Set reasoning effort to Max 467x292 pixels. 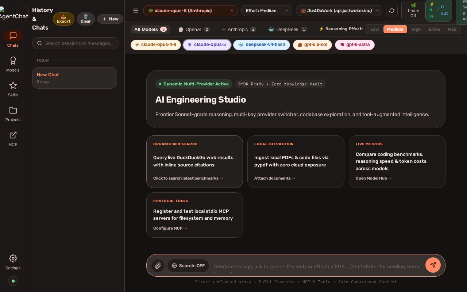tap(452, 29)
